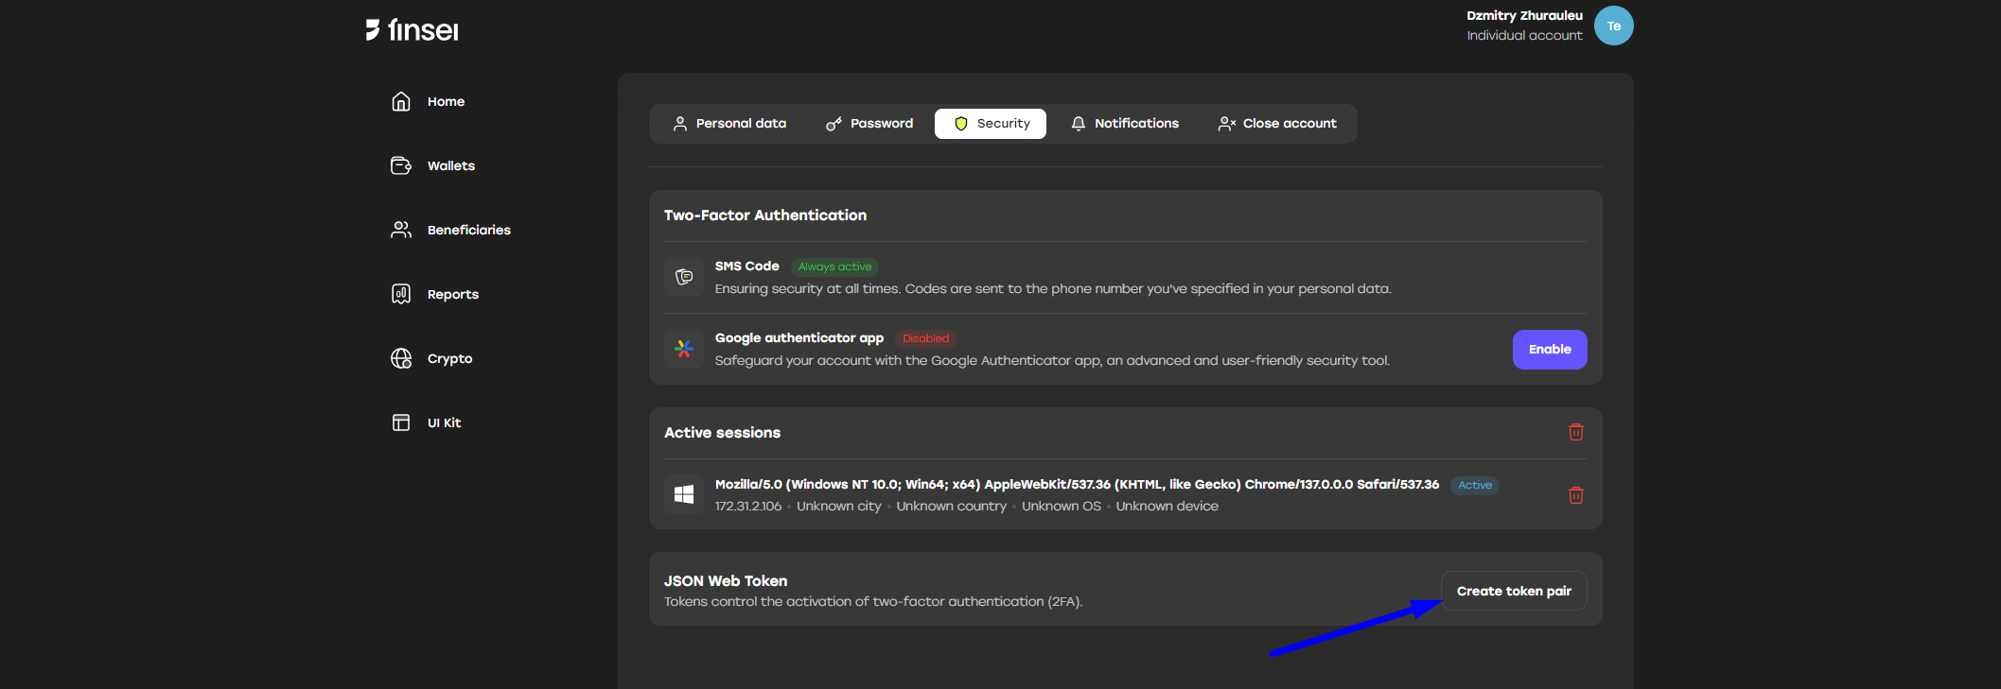Click the Wallets icon in sidebar
2001x689 pixels.
(x=401, y=165)
